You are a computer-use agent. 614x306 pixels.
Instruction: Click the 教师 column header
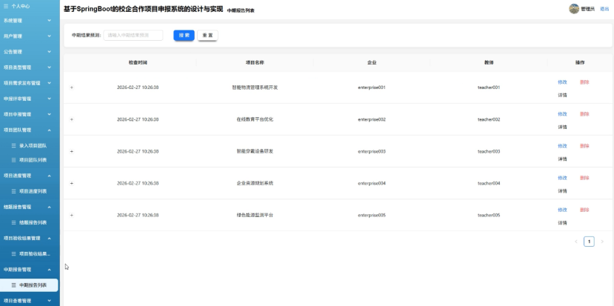489,63
